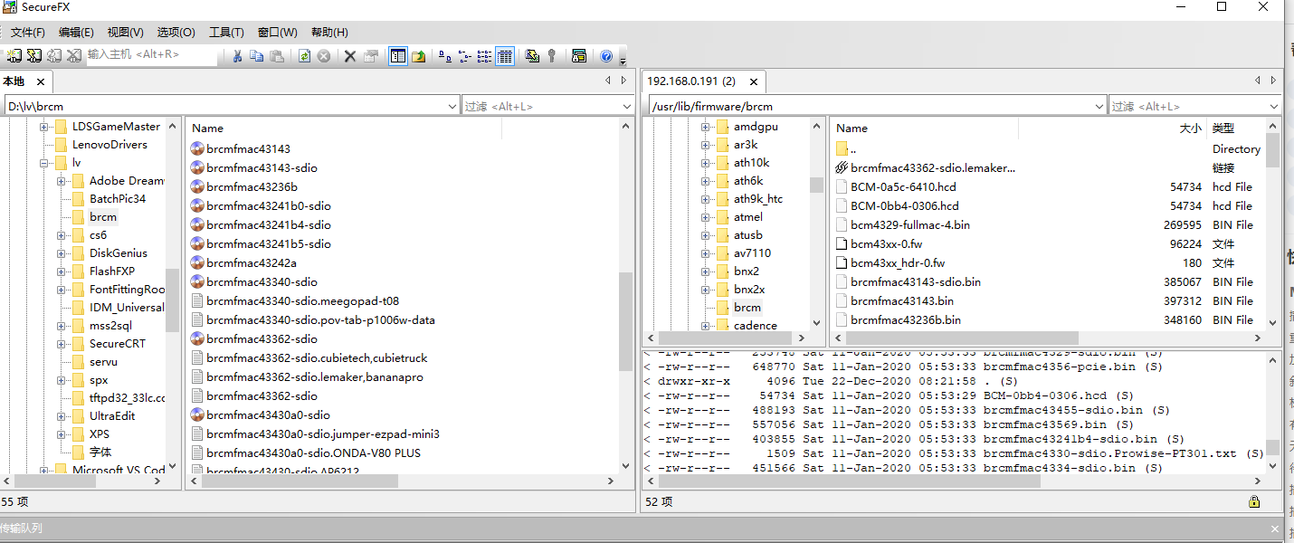1294x543 pixels.
Task: Expand the cs6 folder
Action: pos(61,235)
